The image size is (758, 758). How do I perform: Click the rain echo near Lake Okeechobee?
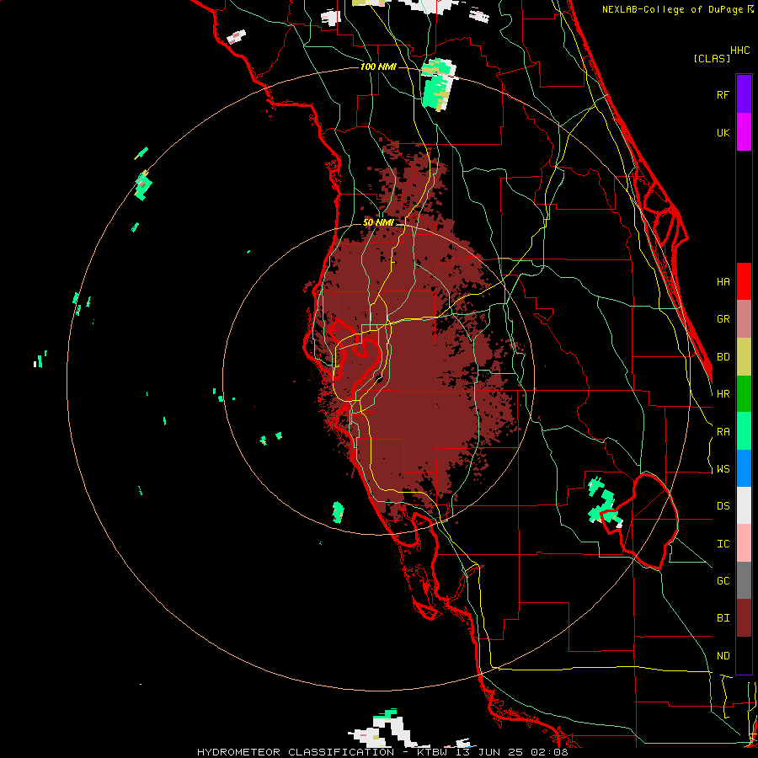[x=603, y=503]
